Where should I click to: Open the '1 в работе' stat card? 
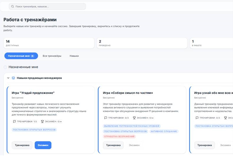(x=211, y=43)
